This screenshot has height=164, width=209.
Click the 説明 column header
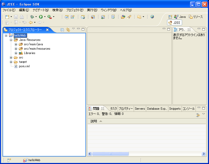pos(94,121)
